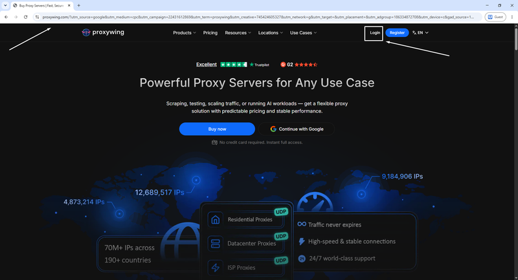Image resolution: width=518 pixels, height=280 pixels.
Task: Click the infinity icon beside Traffic never expires
Action: pyautogui.click(x=302, y=224)
